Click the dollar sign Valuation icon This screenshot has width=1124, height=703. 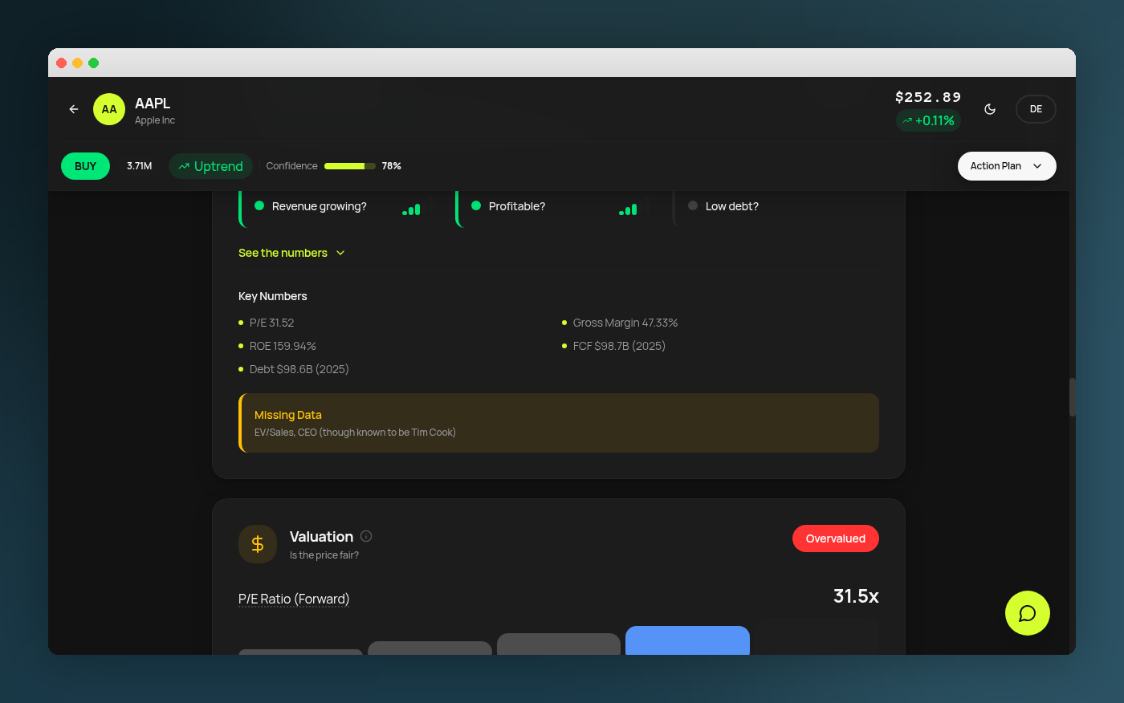(258, 544)
